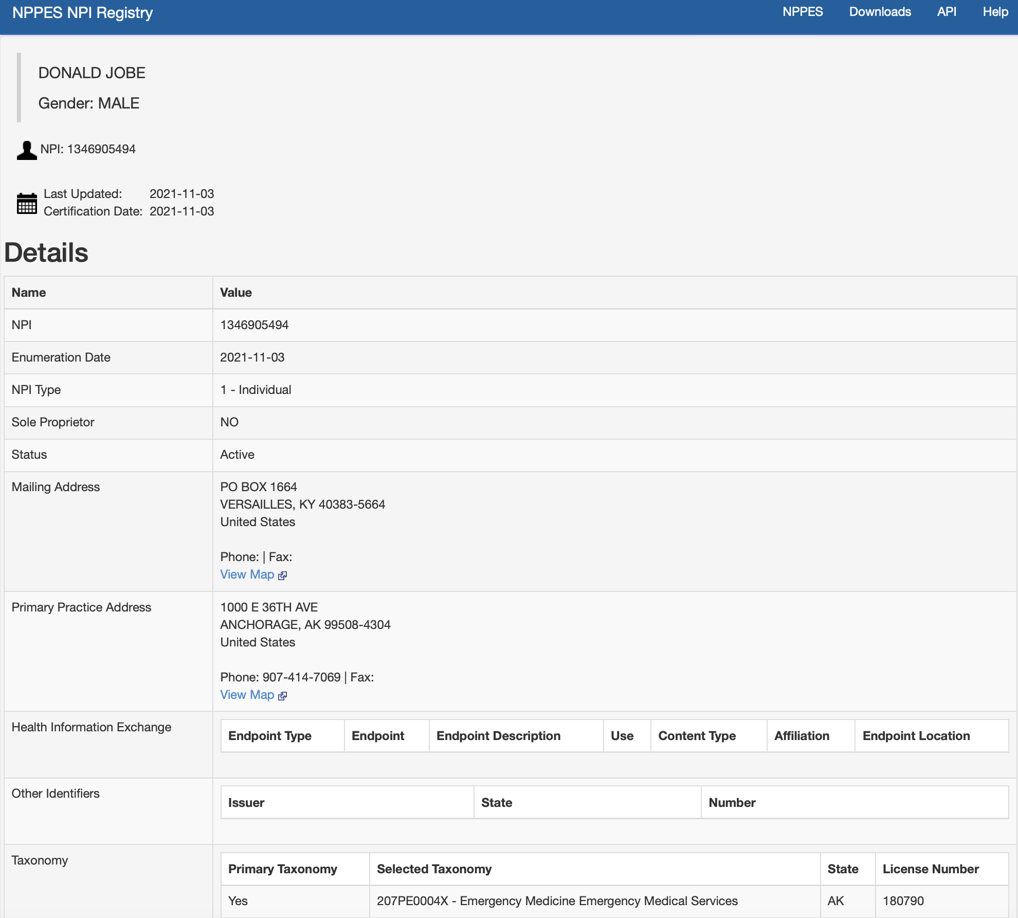Screen dimensions: 1018x918
Task: Click the calendar icon near Last Updated
Action: tap(27, 203)
